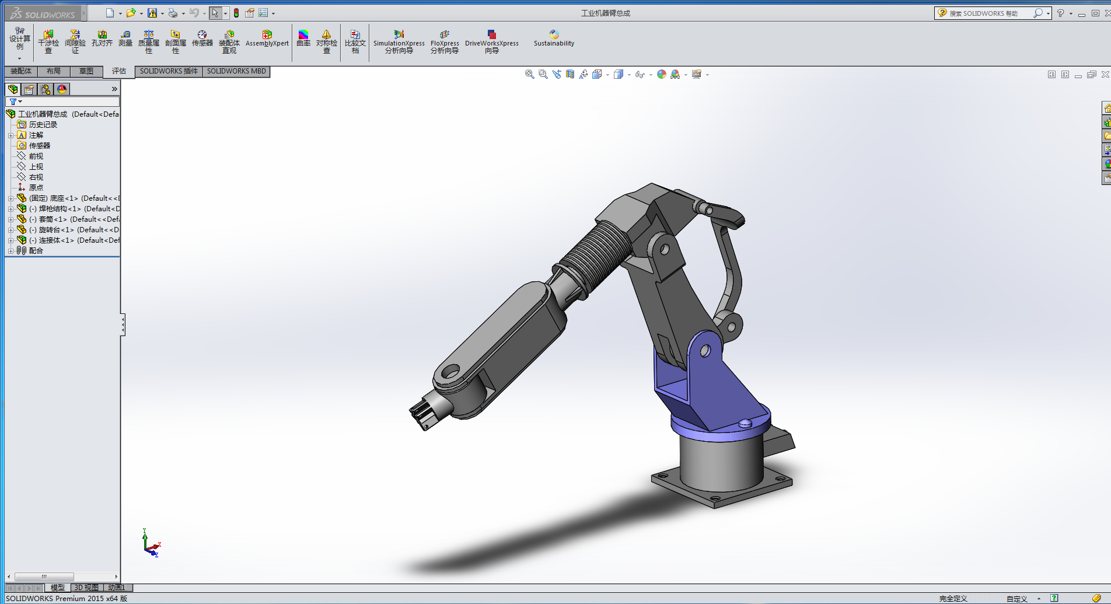Switch to FeatureManager design tree tab
Viewport: 1111px width, 604px height.
[13, 89]
